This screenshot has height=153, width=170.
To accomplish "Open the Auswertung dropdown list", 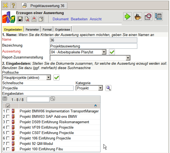I will (x=104, y=52).
